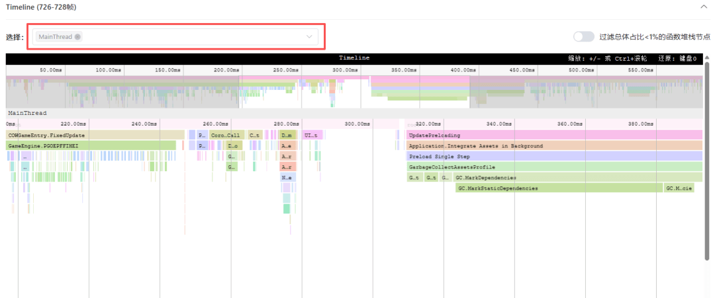Click the GC.MarkStaticDependencies block

[559, 188]
